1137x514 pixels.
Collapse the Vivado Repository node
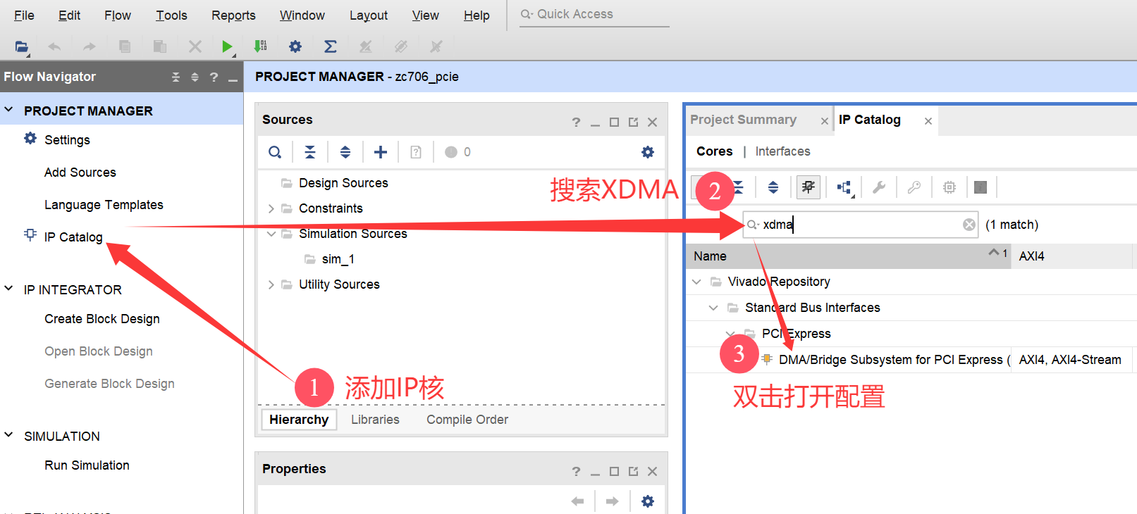pos(697,282)
